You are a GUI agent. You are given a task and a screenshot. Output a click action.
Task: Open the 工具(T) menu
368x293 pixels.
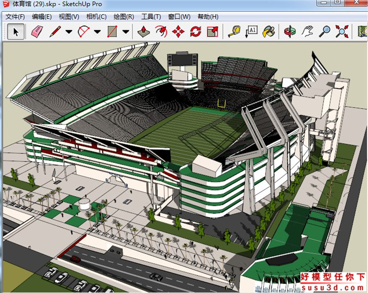point(151,17)
